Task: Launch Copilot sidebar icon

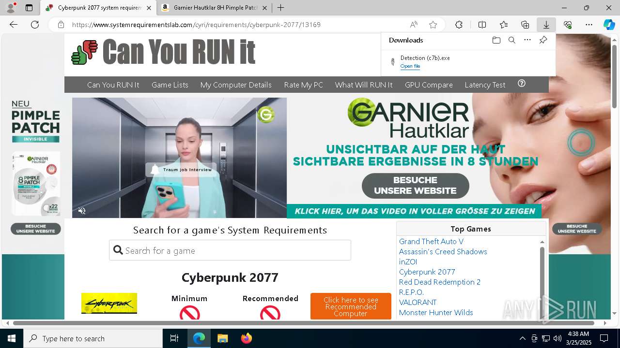Action: click(609, 25)
